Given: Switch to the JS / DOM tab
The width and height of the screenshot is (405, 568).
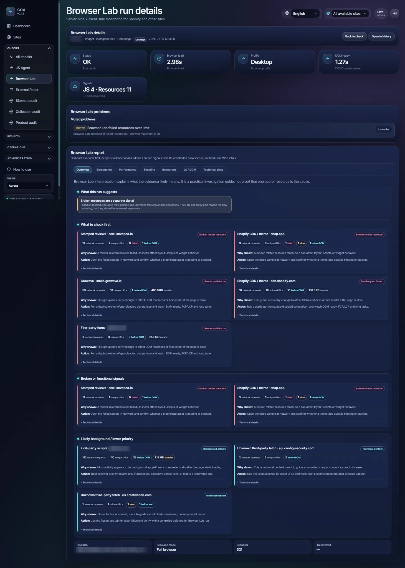Looking at the screenshot, I should click(190, 170).
